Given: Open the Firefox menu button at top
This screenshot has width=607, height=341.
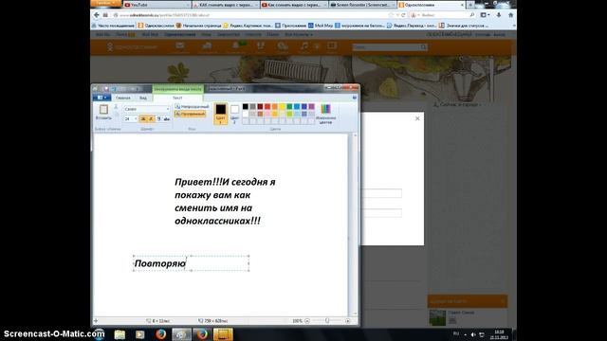Looking at the screenshot, I should click(105, 4).
